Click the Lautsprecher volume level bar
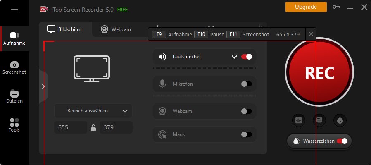Viewport: 371px width, 165px height. click(205, 68)
